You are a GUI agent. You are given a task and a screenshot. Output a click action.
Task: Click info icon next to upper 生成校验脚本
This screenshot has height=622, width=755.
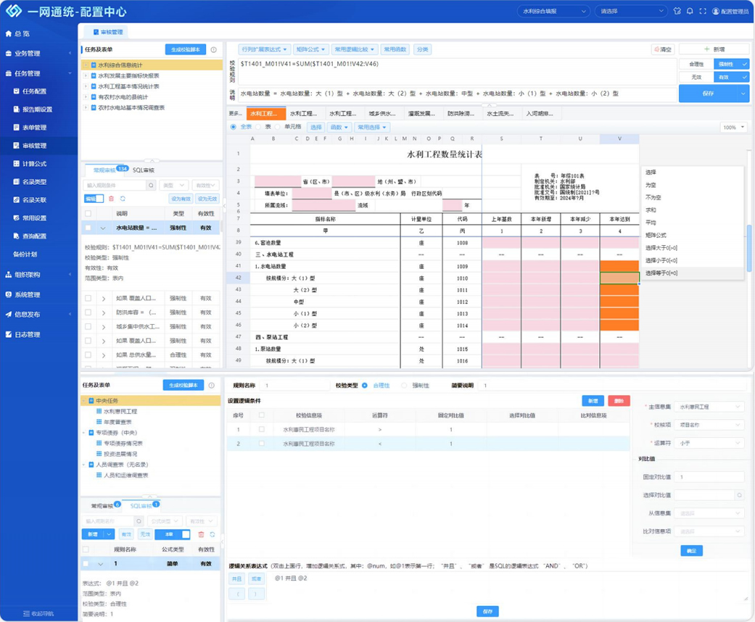[x=213, y=50]
